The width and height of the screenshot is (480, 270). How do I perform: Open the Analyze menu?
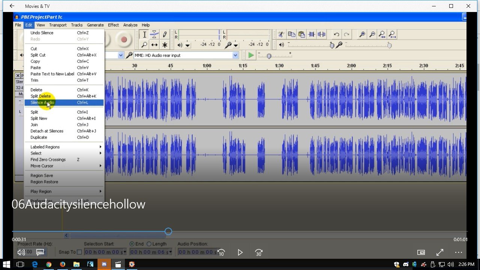[130, 25]
